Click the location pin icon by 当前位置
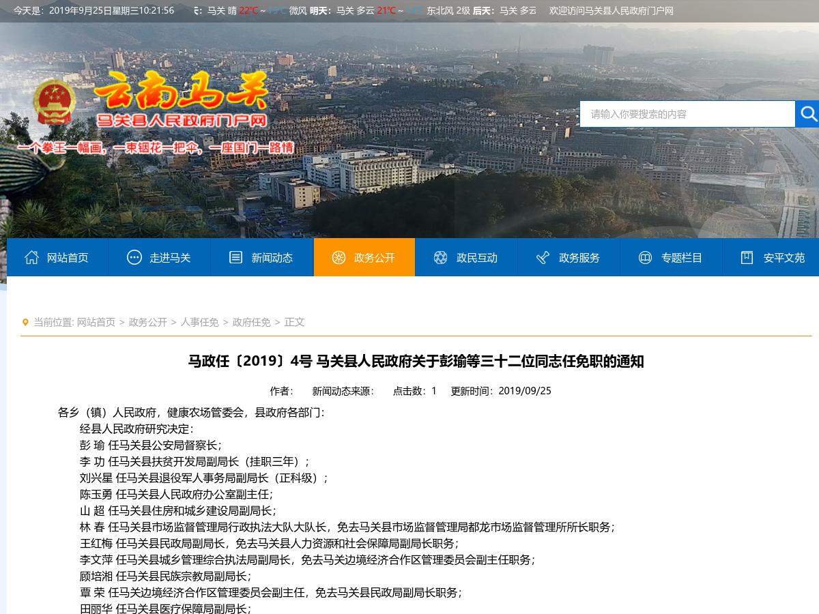The width and height of the screenshot is (819, 614). point(26,322)
